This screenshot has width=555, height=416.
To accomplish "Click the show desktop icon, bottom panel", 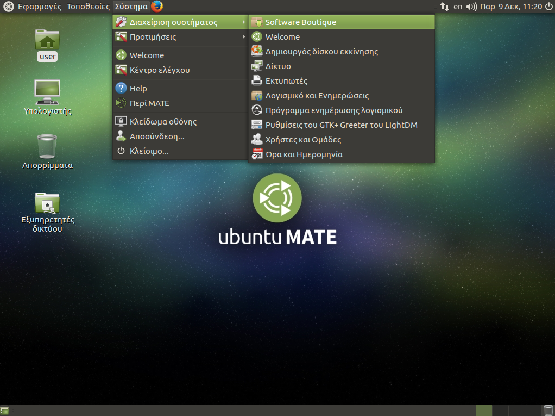I will 5,411.
